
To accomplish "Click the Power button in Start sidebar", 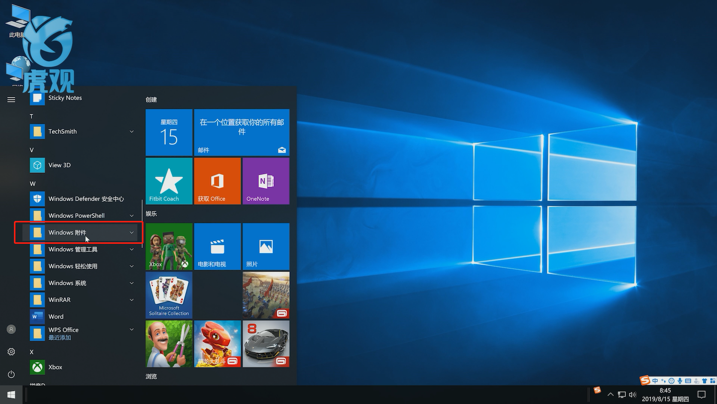I will coord(11,374).
